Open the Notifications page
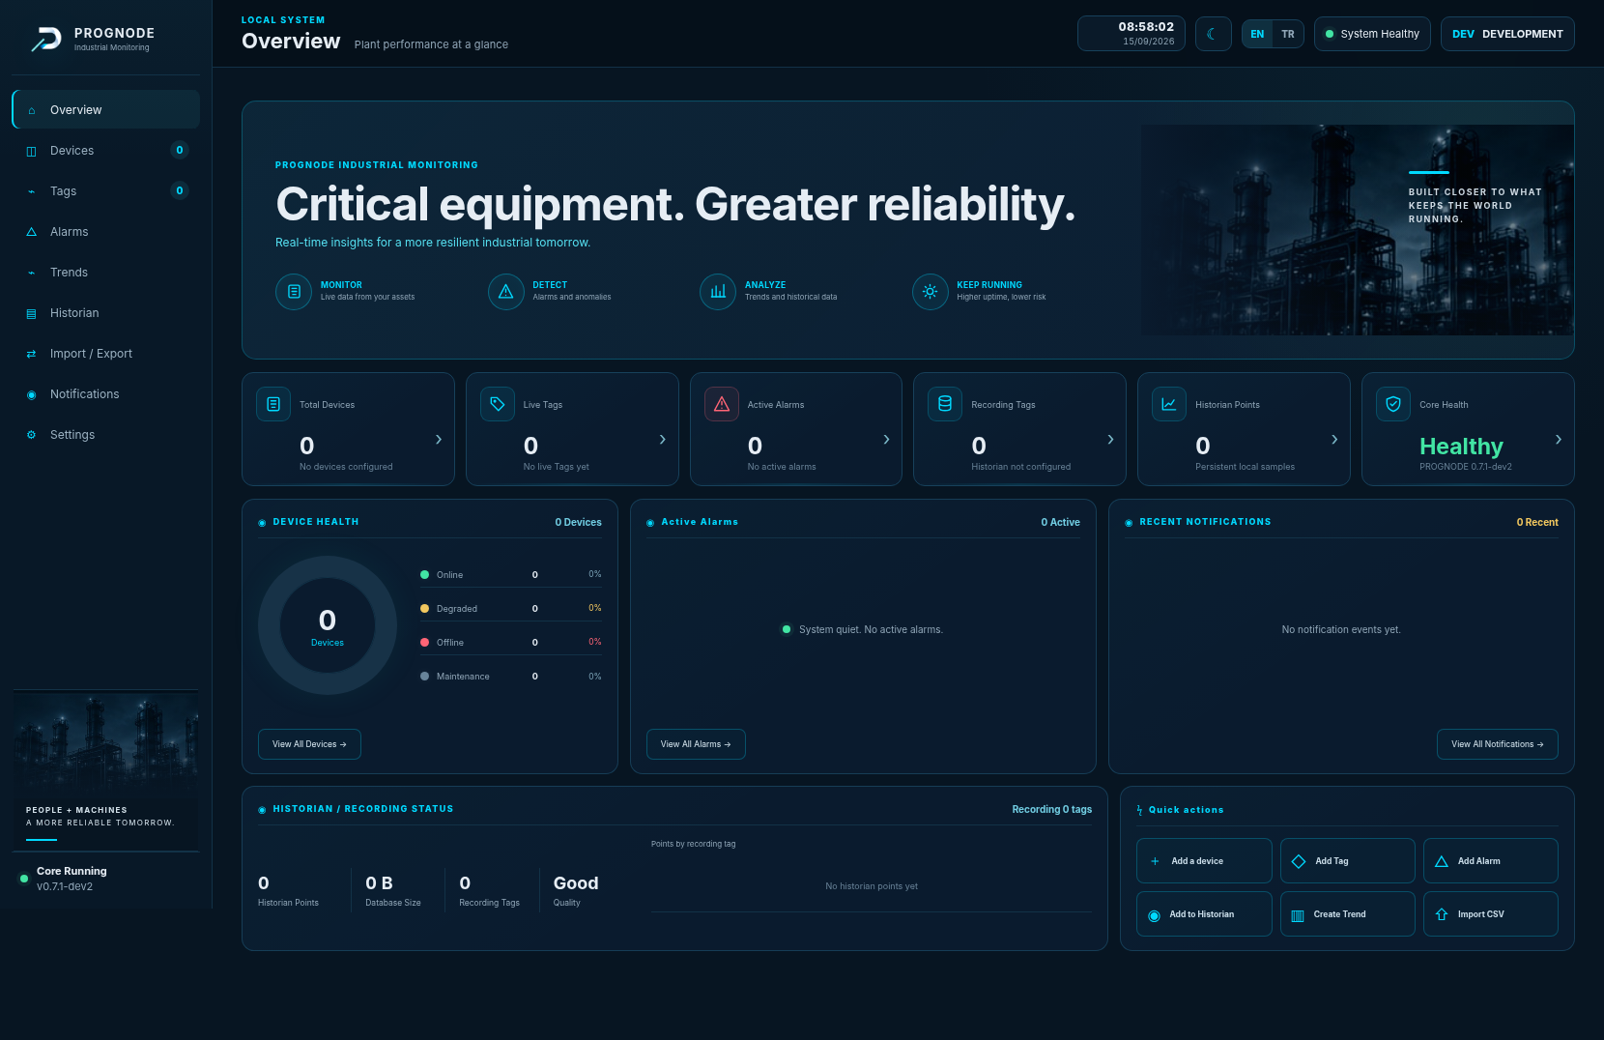 coord(106,393)
